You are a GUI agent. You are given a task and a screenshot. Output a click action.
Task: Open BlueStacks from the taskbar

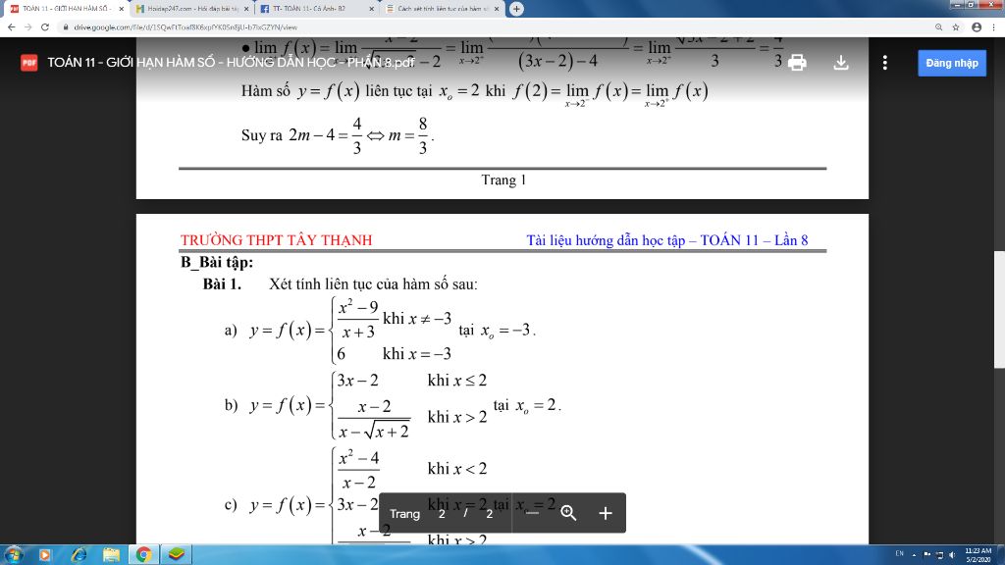pos(177,555)
